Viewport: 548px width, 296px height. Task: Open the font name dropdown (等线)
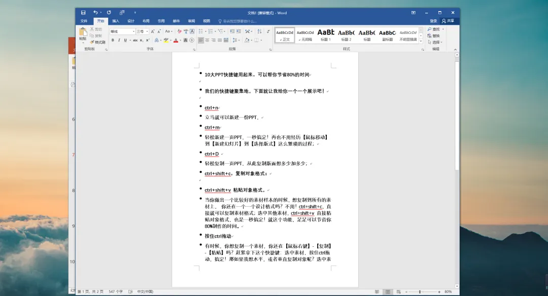[x=133, y=31]
